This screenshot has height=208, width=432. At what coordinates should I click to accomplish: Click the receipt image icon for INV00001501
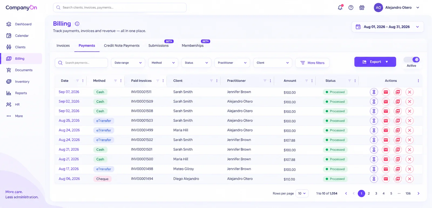pyautogui.click(x=398, y=150)
